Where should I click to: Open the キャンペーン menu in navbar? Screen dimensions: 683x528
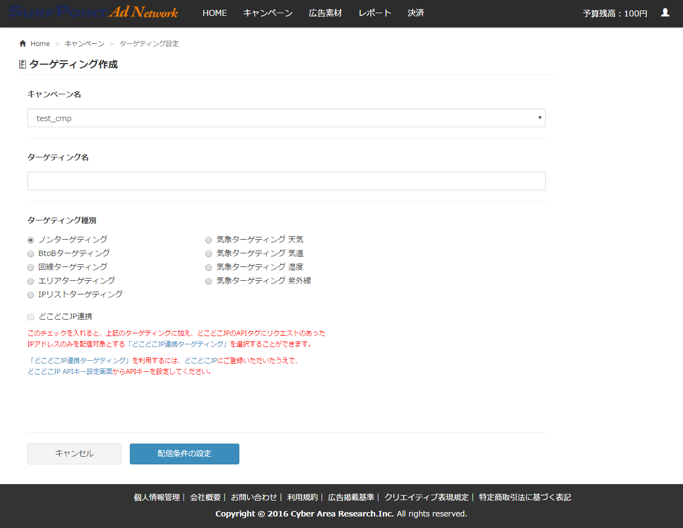pyautogui.click(x=268, y=13)
